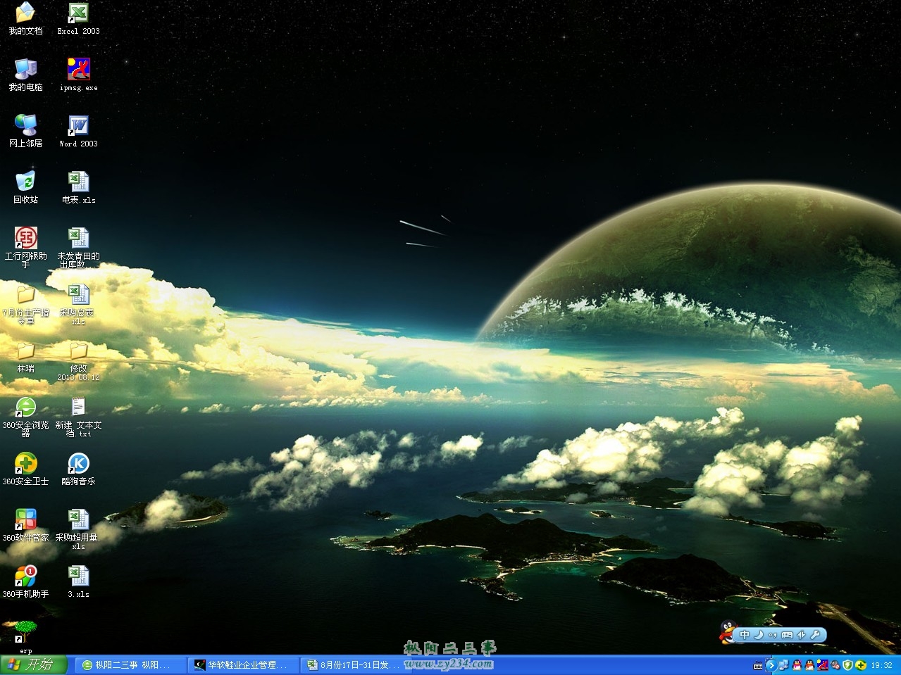901x675 pixels.
Task: Switch to the 华软鞋业企业管理 taskbar window
Action: coord(243,665)
